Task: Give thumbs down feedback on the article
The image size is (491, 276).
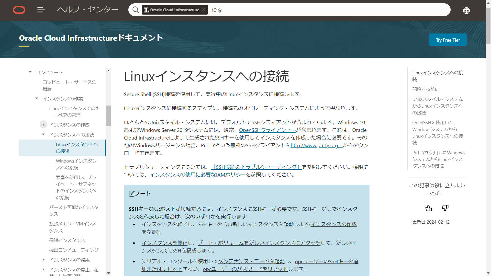Action: [445, 208]
